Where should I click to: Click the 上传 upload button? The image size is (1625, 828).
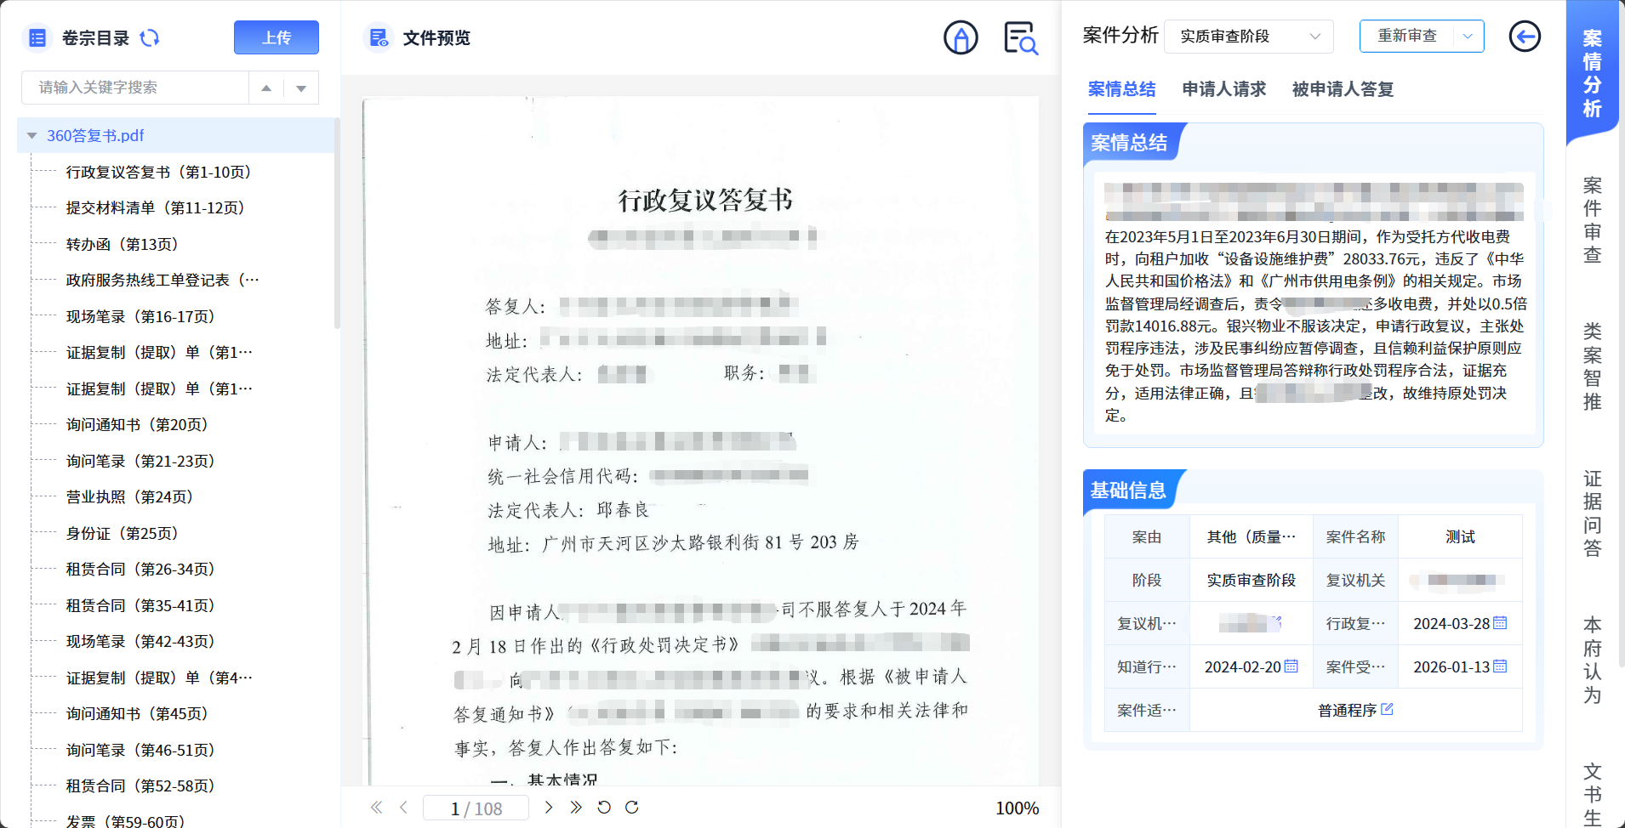pos(276,38)
